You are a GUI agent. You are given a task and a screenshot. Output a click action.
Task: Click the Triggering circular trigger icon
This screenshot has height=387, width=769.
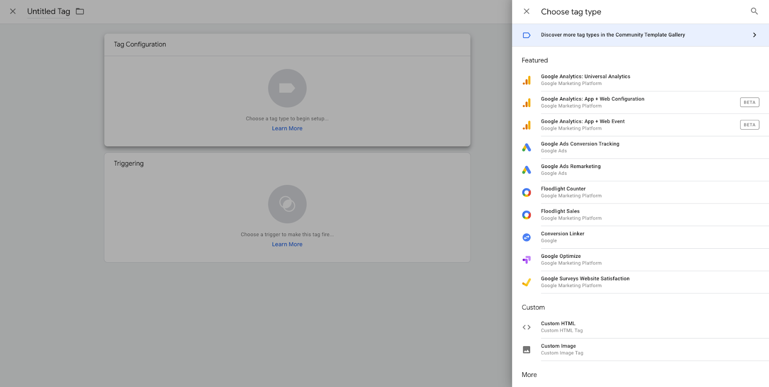tap(287, 204)
